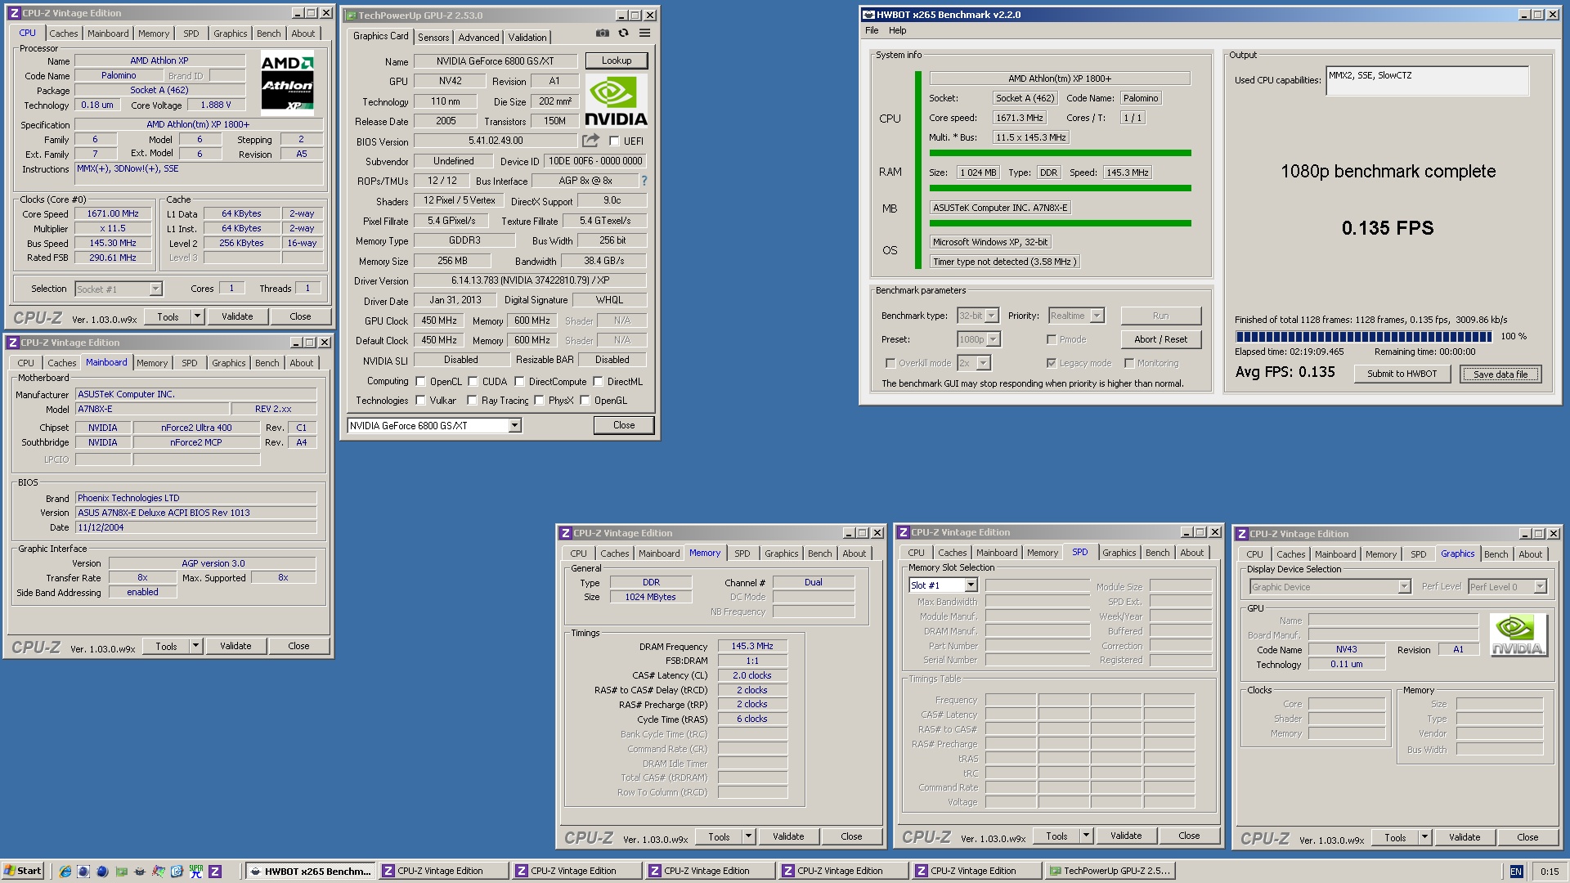Click the NVIDIA logo in GPU-Z
The width and height of the screenshot is (1570, 883).
617,101
